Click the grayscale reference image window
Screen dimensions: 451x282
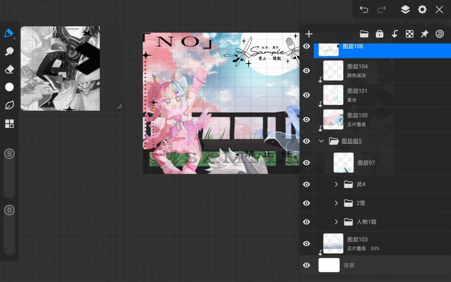[x=60, y=69]
